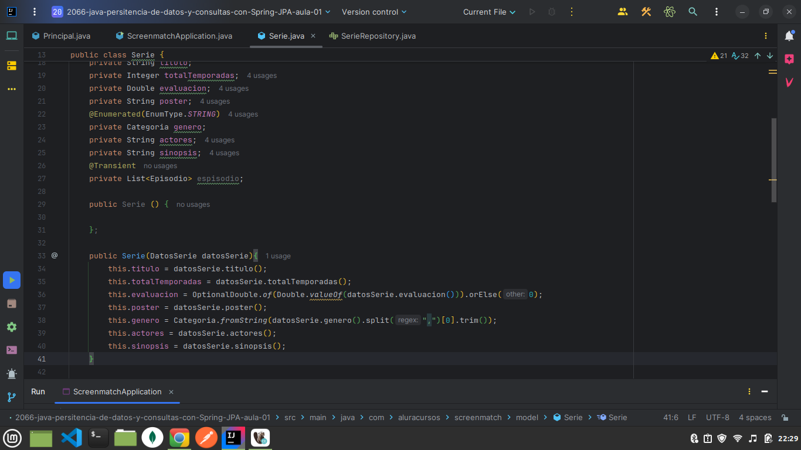The image size is (801, 450).
Task: Click the typos indicator showing 32
Action: click(740, 56)
